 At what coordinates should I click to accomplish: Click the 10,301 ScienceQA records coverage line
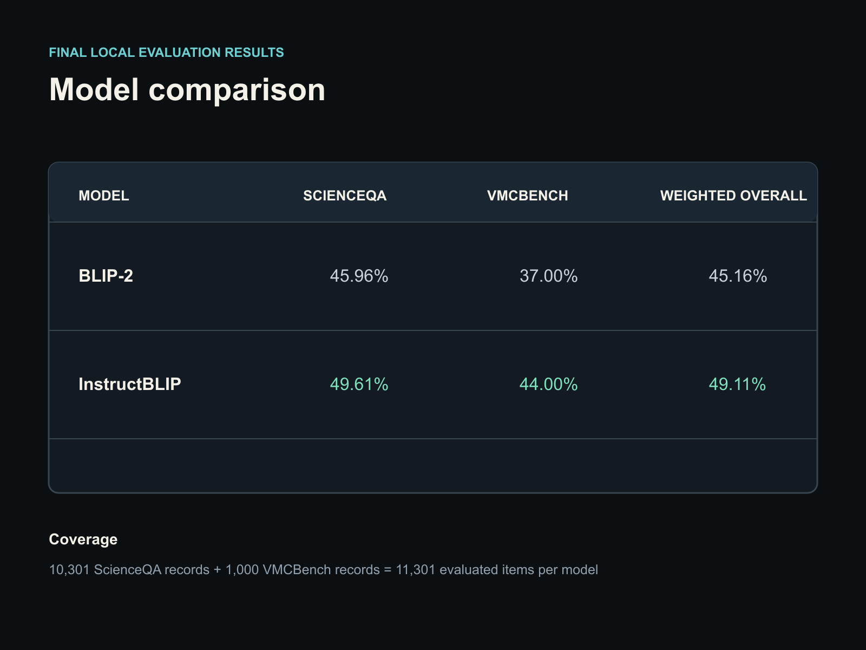click(324, 570)
